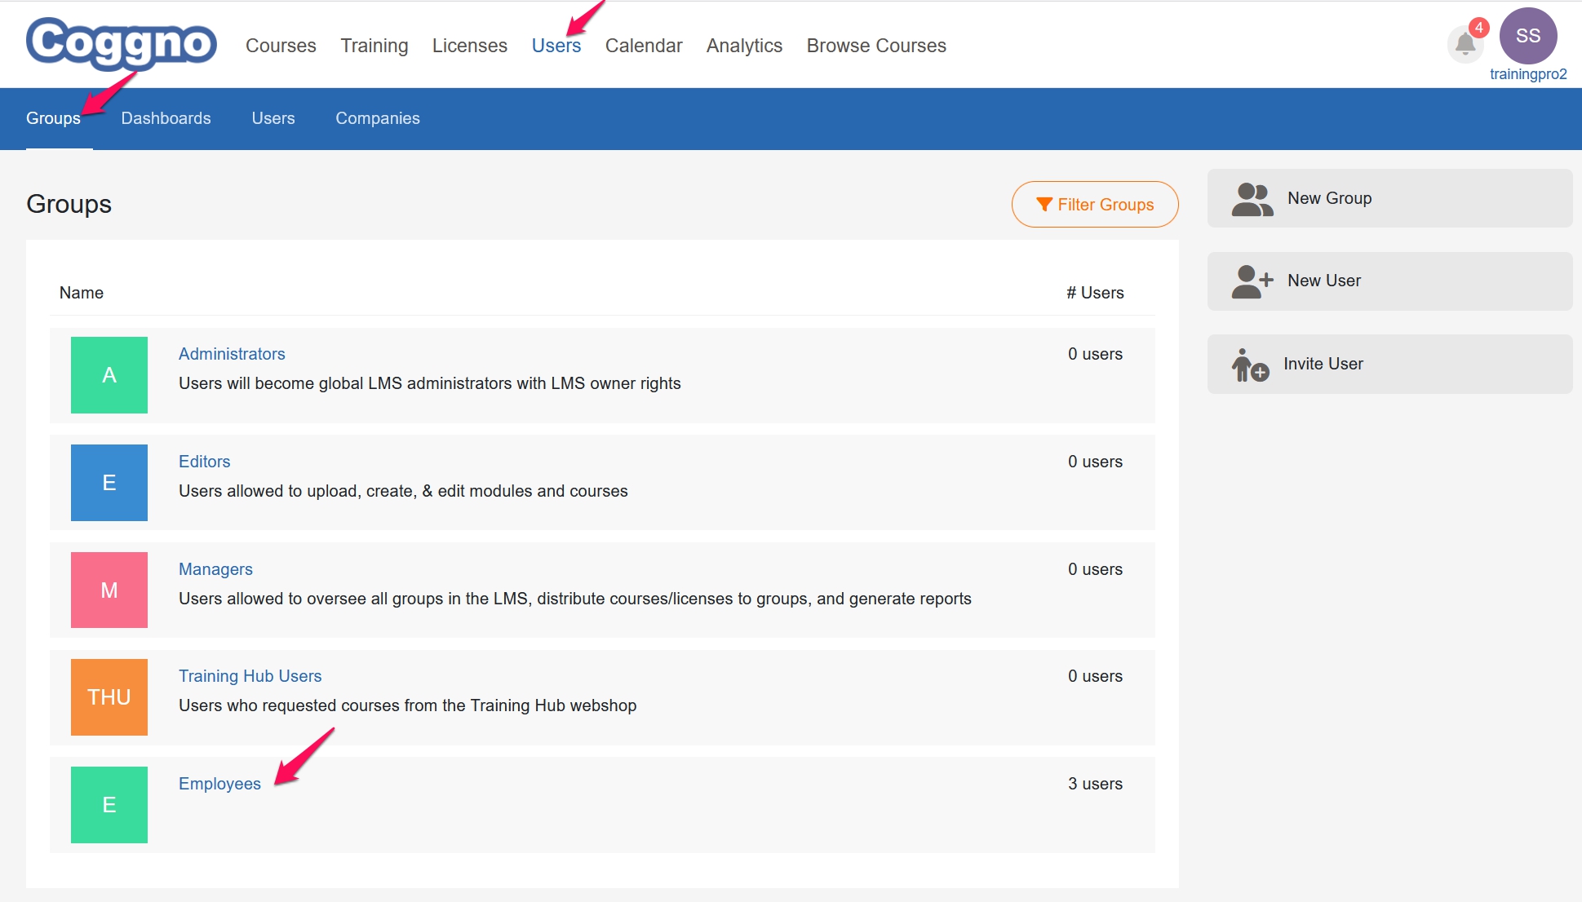Click Editors description about modules and courses

403,491
